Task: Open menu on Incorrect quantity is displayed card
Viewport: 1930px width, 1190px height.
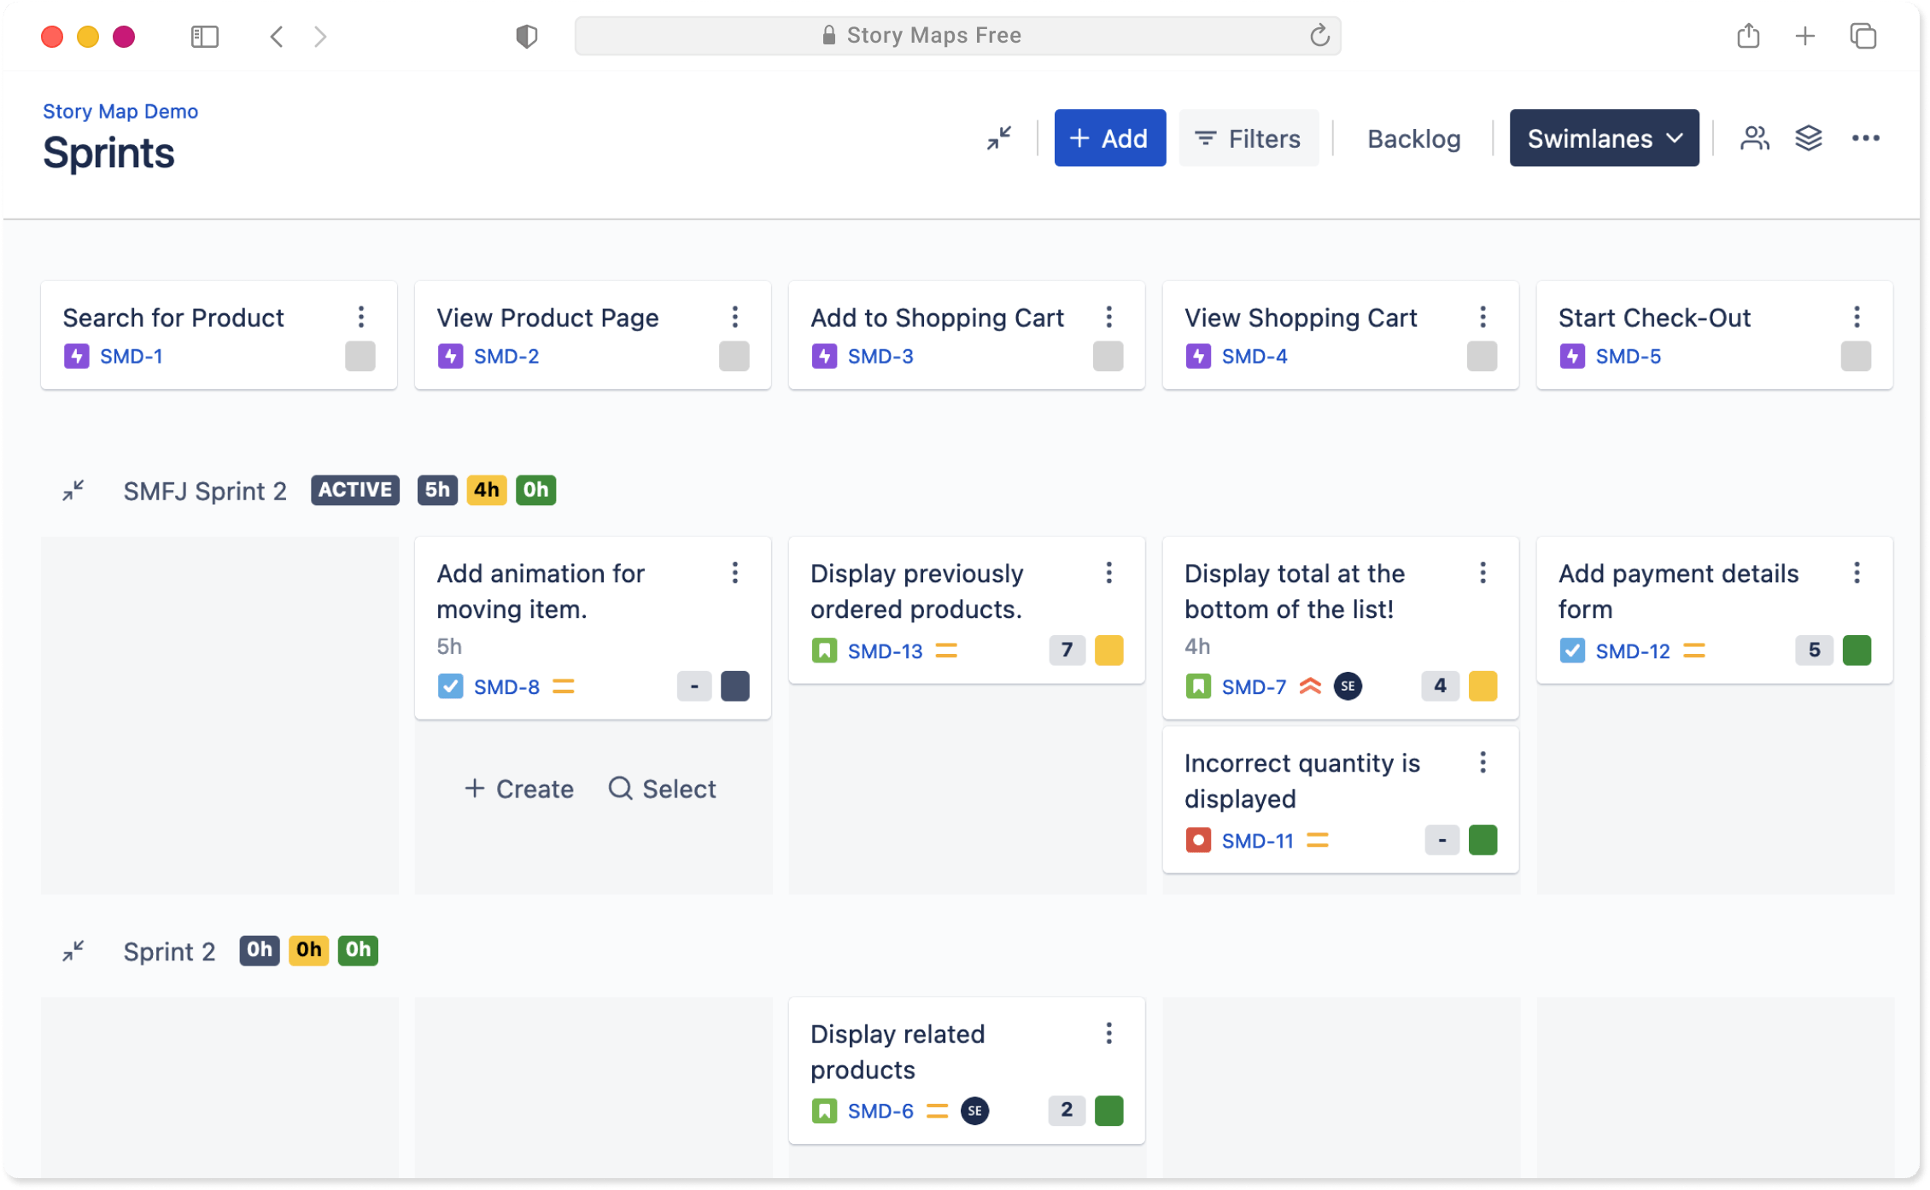Action: (1483, 762)
